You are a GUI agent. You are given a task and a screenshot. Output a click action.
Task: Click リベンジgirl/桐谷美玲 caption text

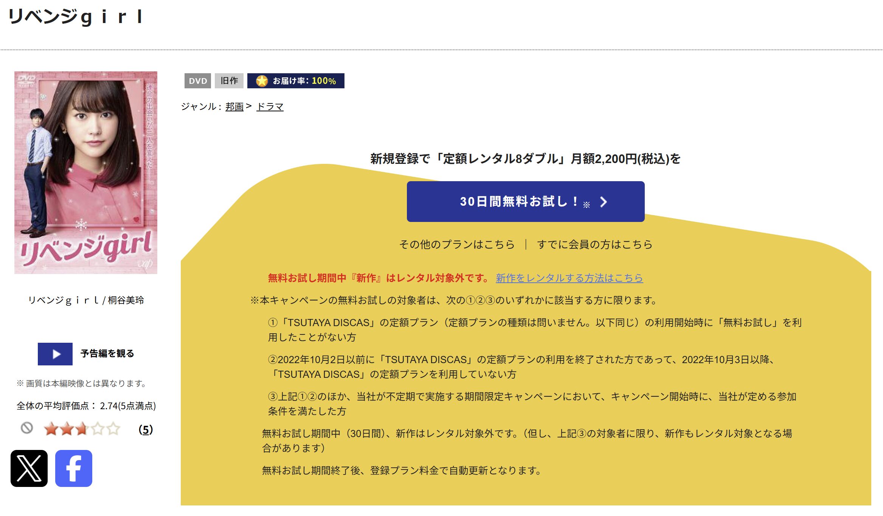pyautogui.click(x=86, y=300)
